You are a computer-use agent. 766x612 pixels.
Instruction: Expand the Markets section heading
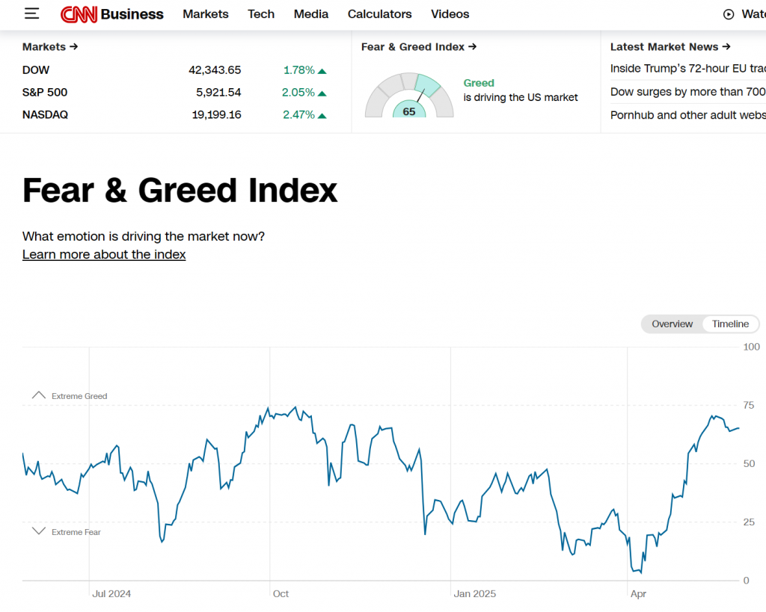[50, 46]
